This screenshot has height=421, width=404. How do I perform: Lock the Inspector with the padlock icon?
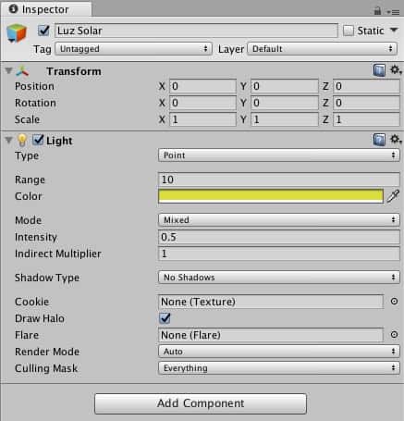click(377, 11)
